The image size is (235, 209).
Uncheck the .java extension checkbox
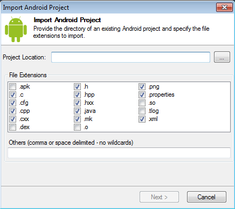point(78,111)
